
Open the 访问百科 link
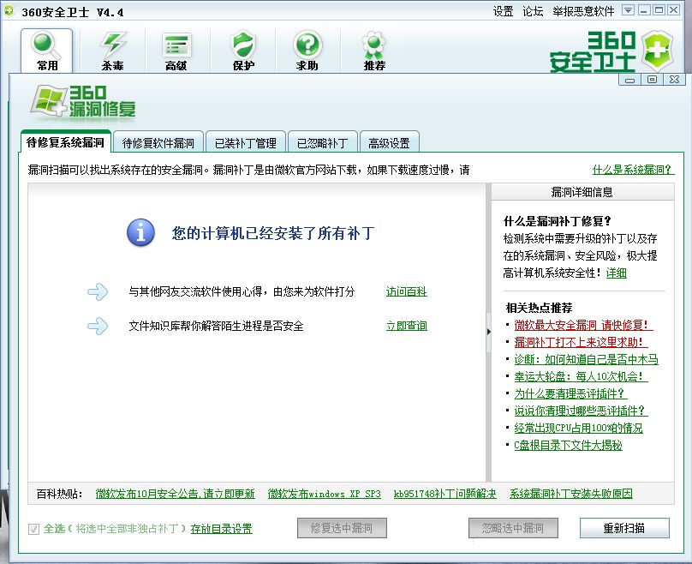pyautogui.click(x=407, y=291)
